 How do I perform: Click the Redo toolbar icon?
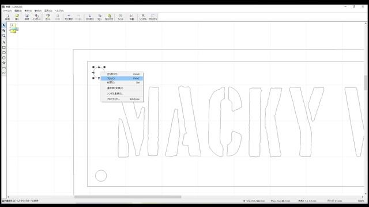point(78,17)
